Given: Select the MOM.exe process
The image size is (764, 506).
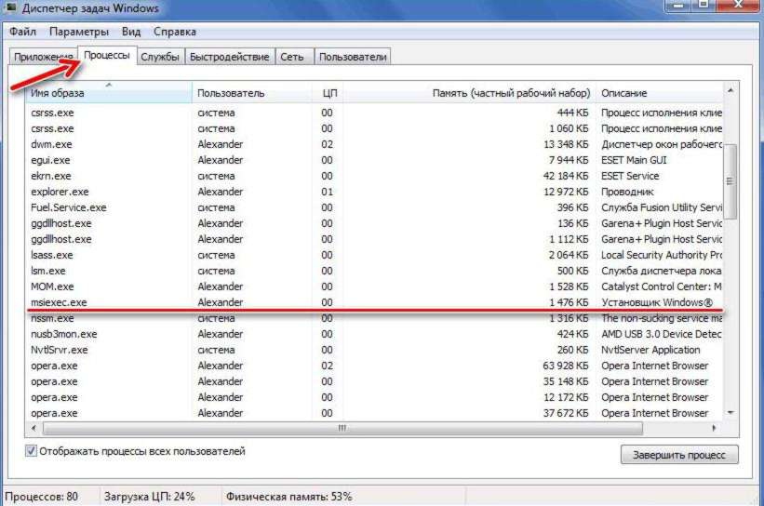Looking at the screenshot, I should (375, 286).
